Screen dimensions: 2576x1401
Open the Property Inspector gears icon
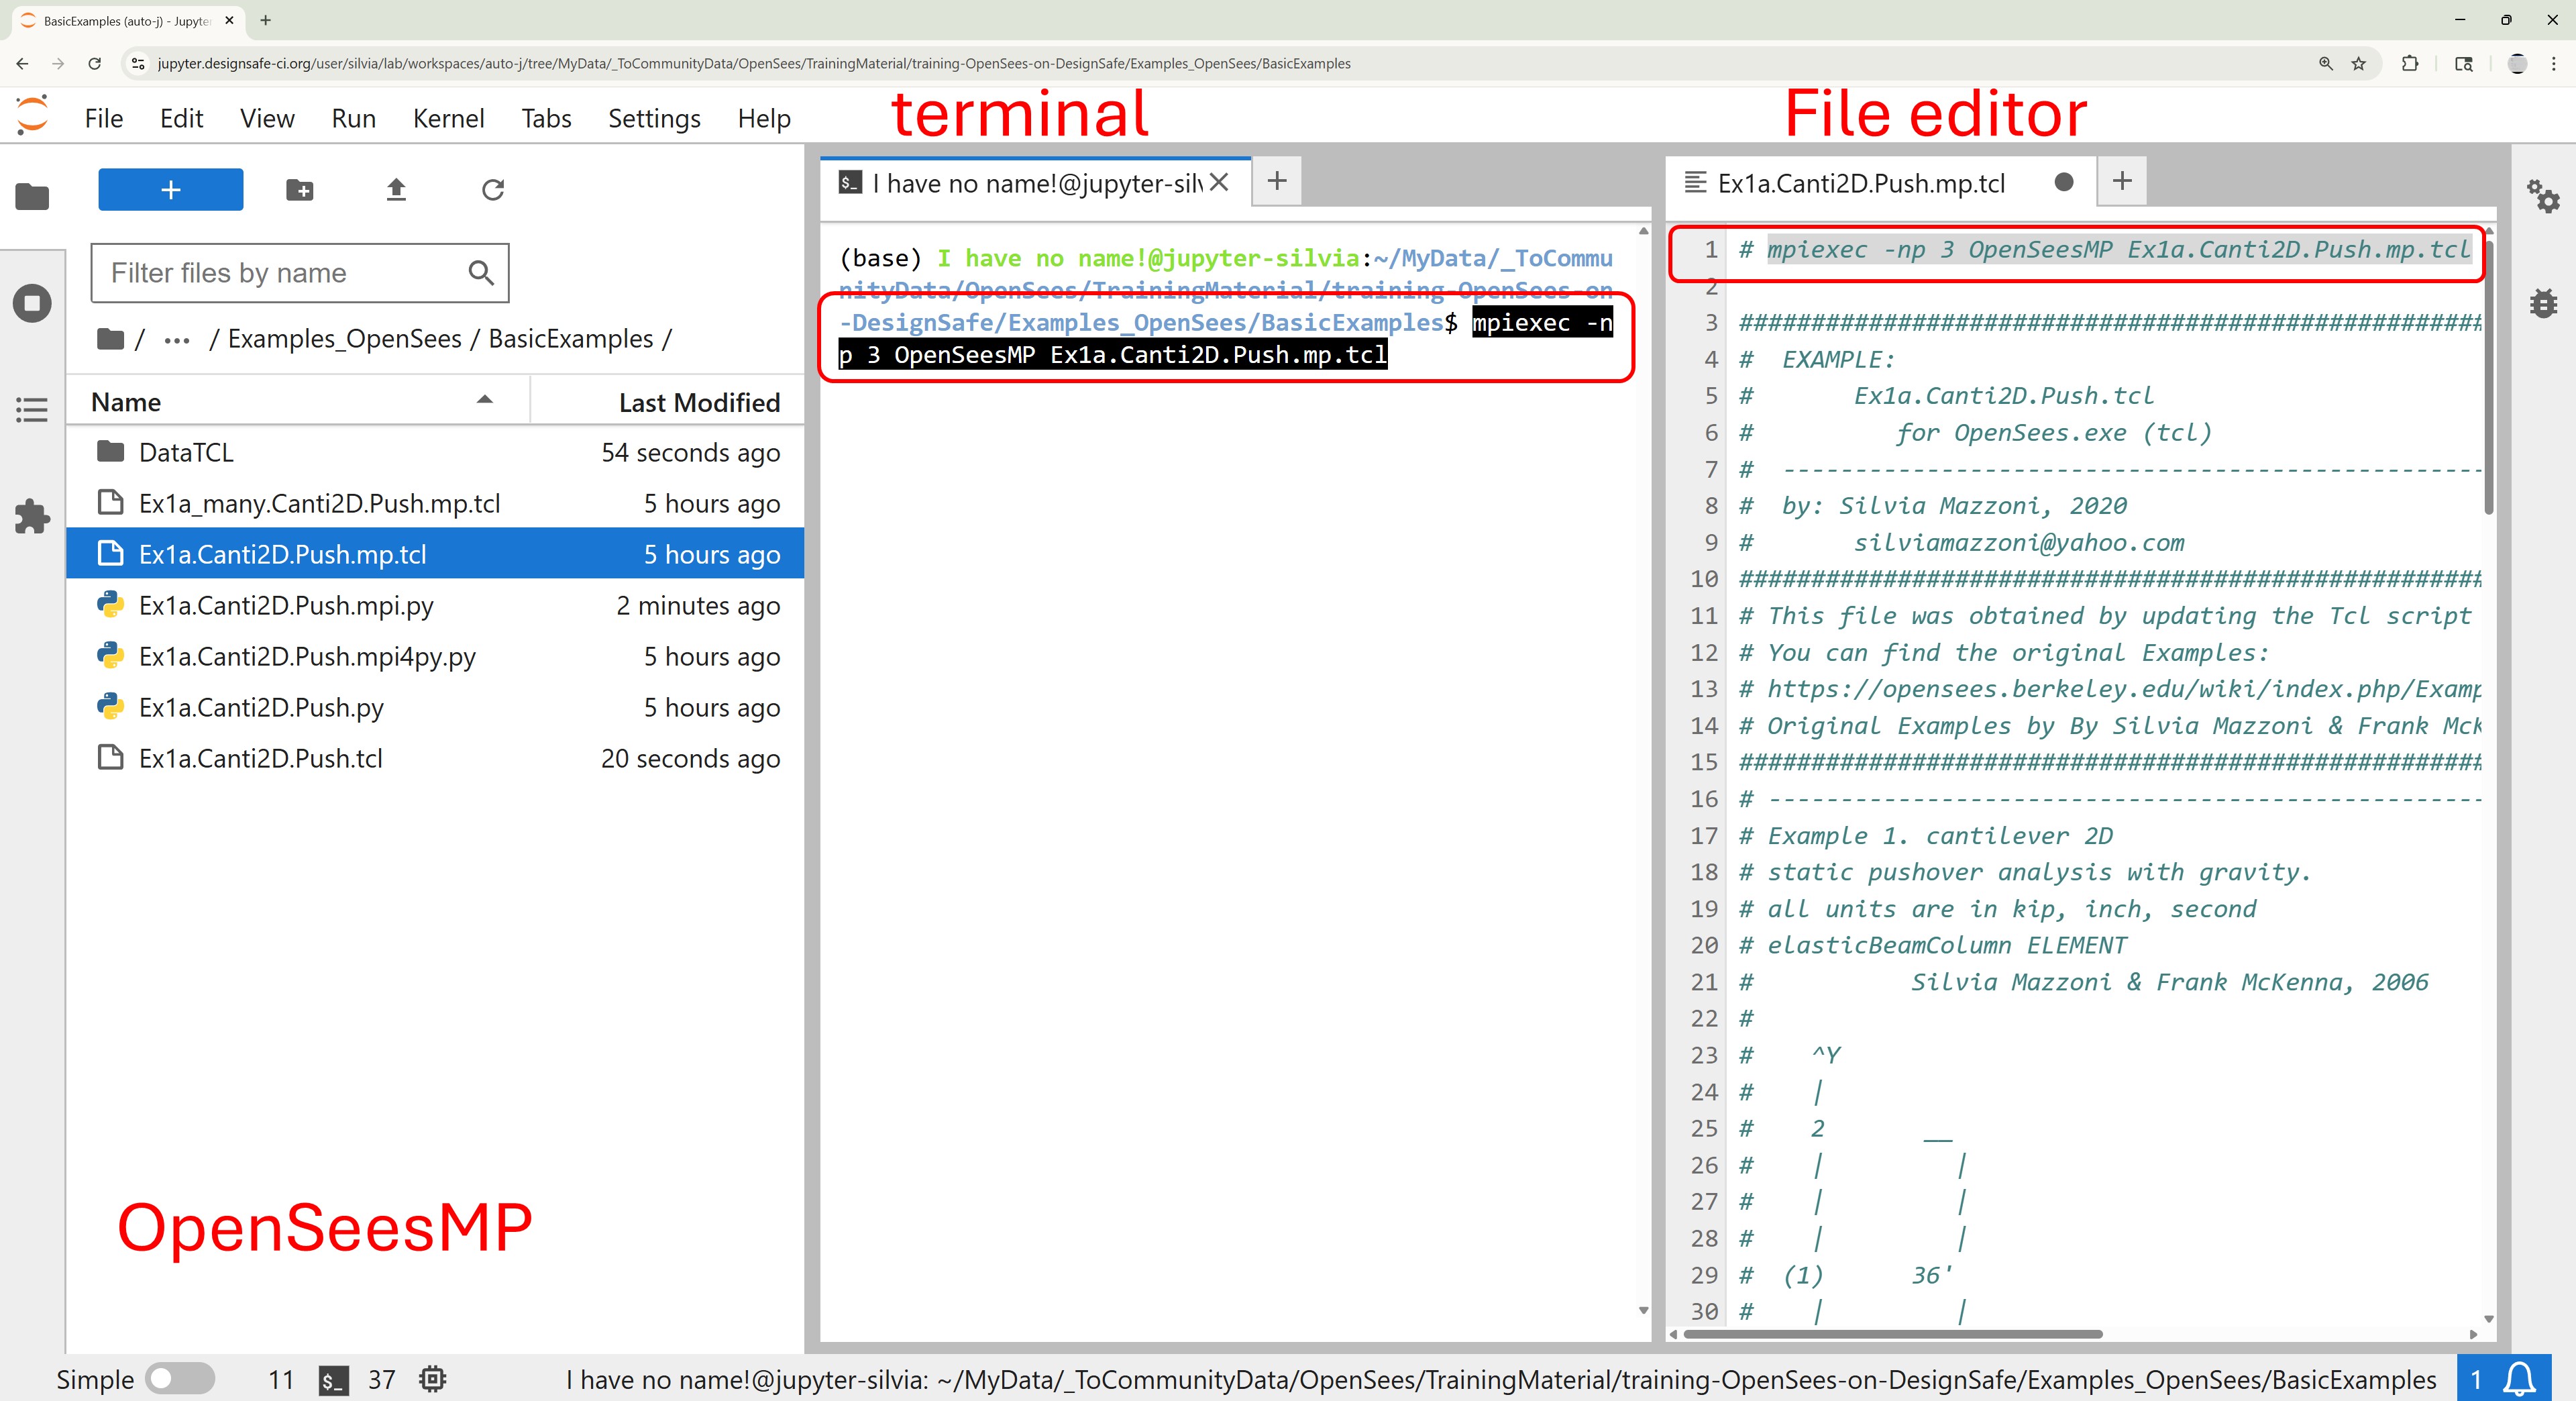click(x=2543, y=196)
